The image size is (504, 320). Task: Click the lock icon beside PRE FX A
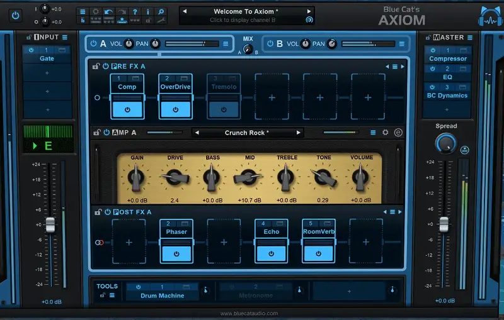click(x=96, y=66)
